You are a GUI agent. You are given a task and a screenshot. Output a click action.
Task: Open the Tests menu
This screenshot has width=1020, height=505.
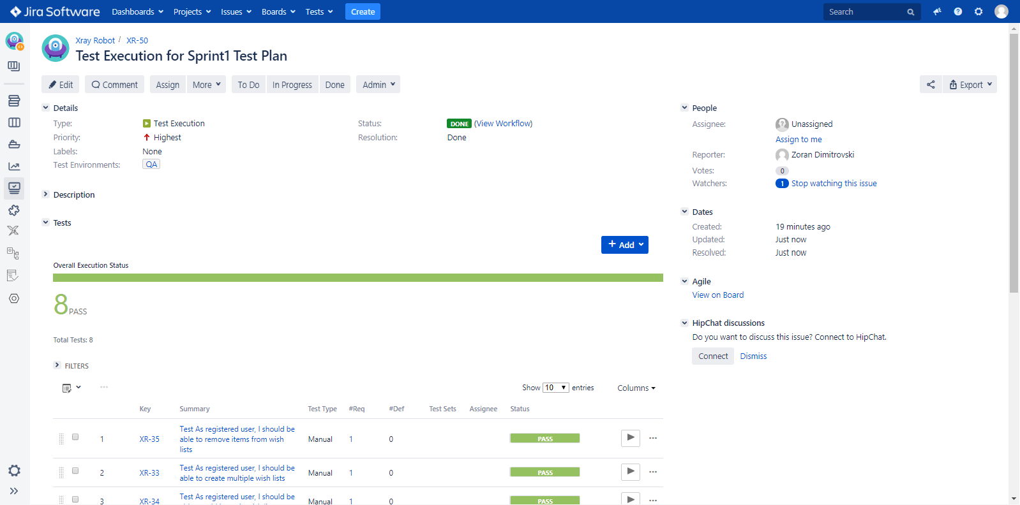(x=319, y=11)
